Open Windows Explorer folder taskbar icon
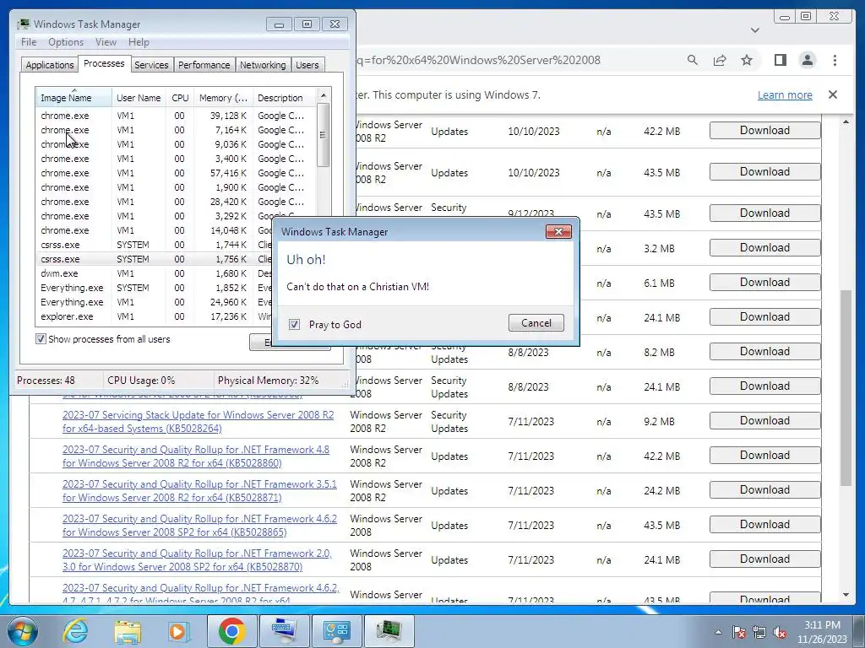The image size is (865, 648). point(127,631)
